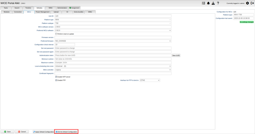Focus the Configuration check interval field
The image size is (255, 134).
(65, 45)
